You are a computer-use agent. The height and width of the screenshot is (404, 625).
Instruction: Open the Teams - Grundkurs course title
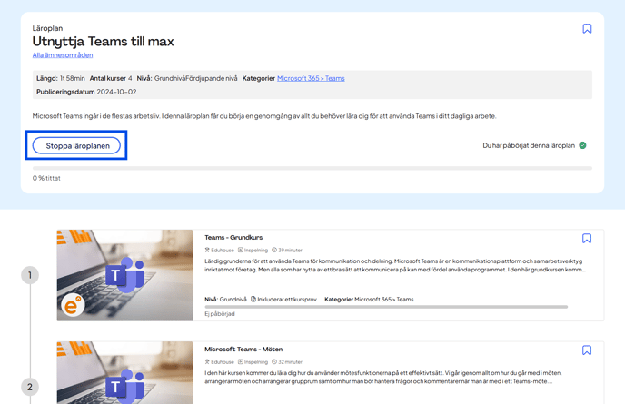pyautogui.click(x=233, y=238)
